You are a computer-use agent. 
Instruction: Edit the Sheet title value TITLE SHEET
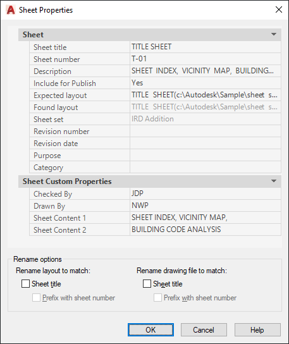click(x=206, y=47)
